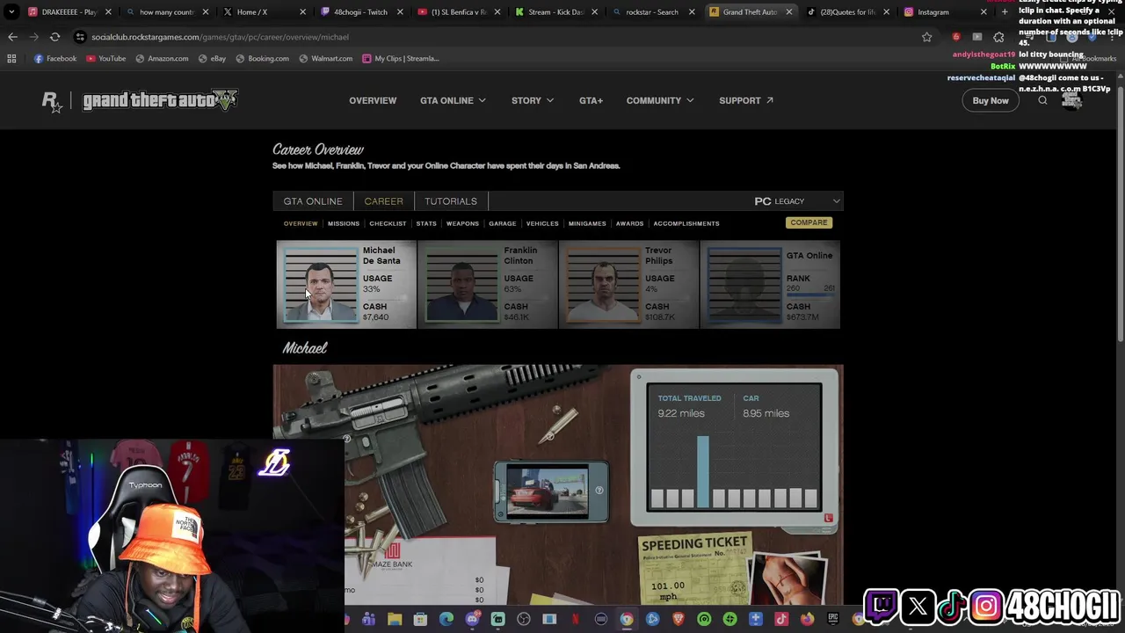Open the Garage career sub-tab
Screen dimensions: 1125x633
503,223
